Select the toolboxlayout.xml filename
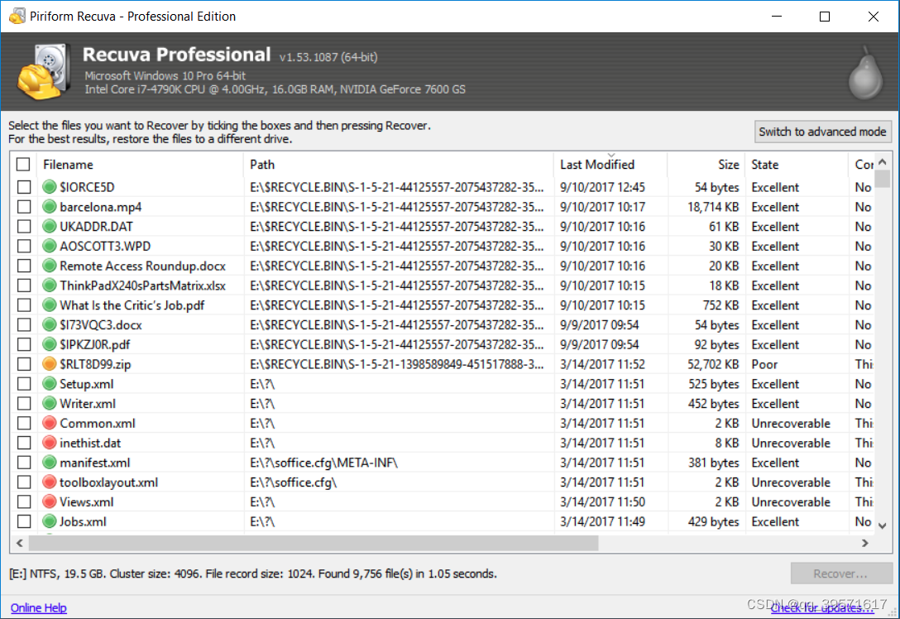The width and height of the screenshot is (900, 619). click(109, 482)
